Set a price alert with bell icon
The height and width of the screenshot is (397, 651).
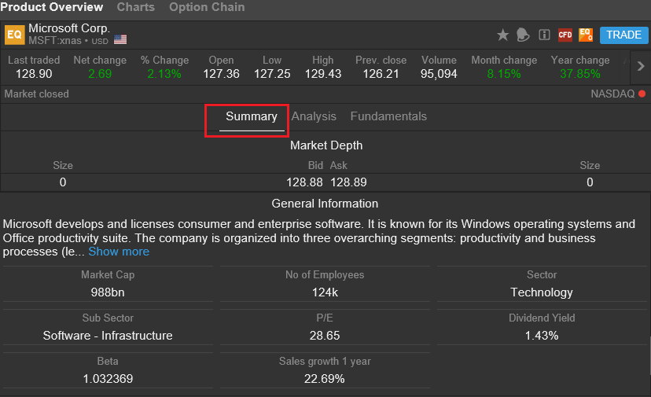pos(523,35)
